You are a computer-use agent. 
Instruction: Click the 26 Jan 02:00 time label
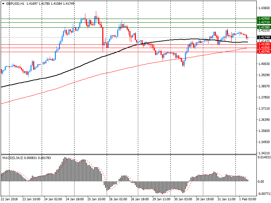coord(118,199)
